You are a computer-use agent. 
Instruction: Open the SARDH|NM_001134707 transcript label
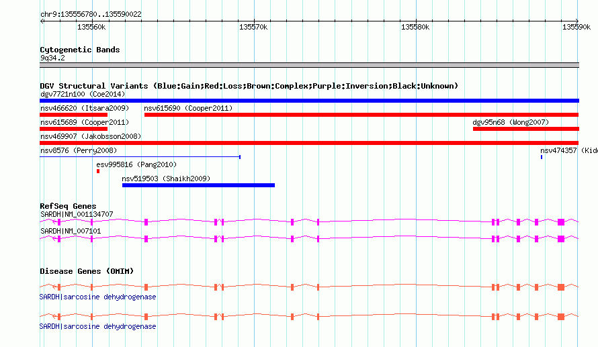pos(77,215)
